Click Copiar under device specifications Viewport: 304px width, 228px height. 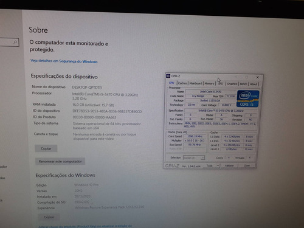(x=46, y=148)
